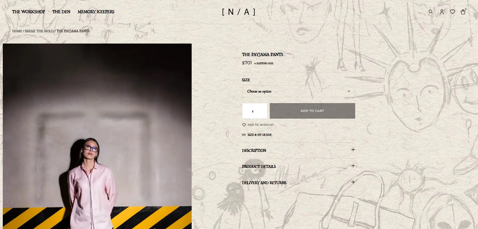
Task: Click the heart icon beside Add to Wishlist
Action: (244, 125)
